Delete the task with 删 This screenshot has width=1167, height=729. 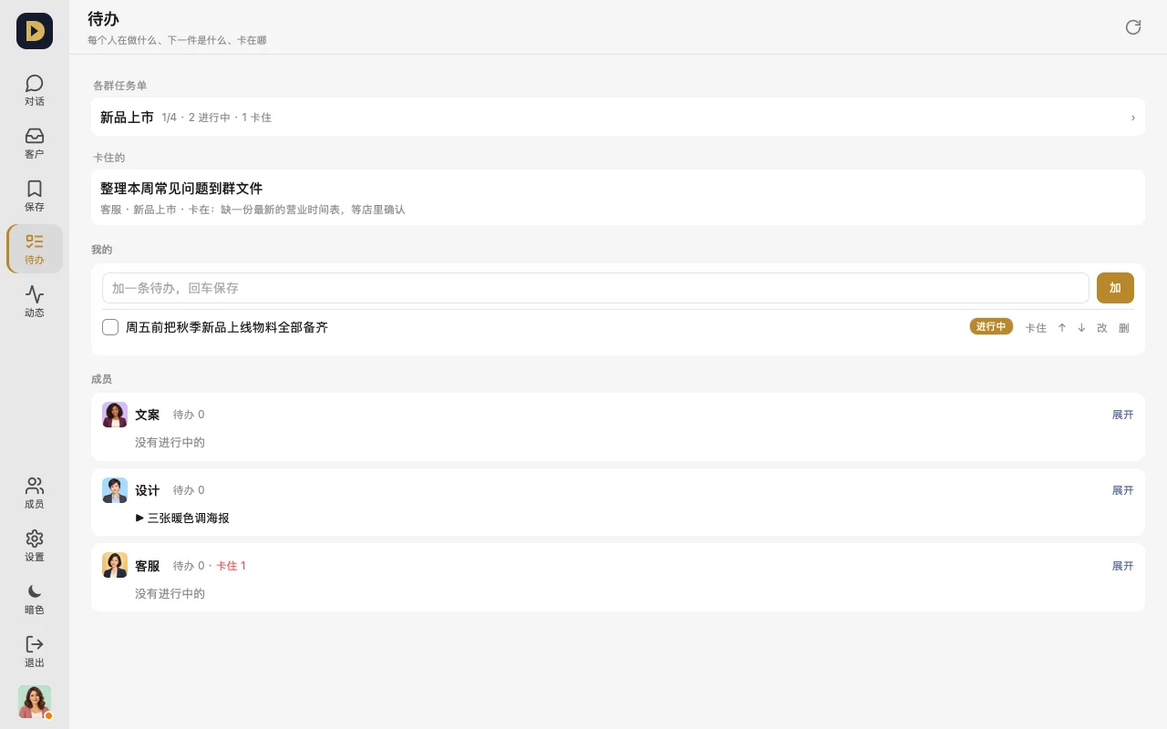pos(1124,328)
